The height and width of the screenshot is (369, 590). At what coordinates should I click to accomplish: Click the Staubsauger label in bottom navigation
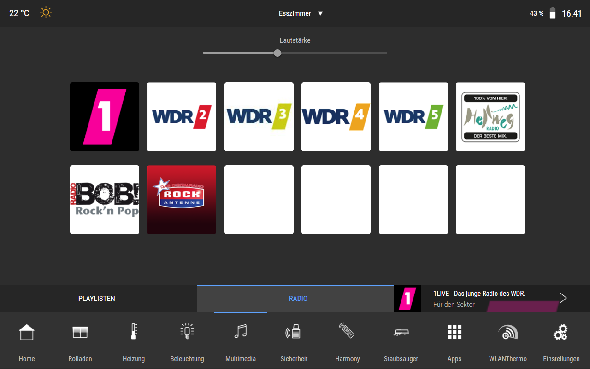click(x=401, y=359)
